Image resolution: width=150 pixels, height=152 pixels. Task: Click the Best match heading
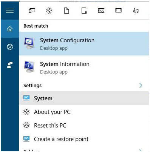click(36, 26)
